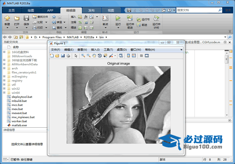Click the Go To (转至) button
This screenshot has width=235, height=164.
(57, 22)
